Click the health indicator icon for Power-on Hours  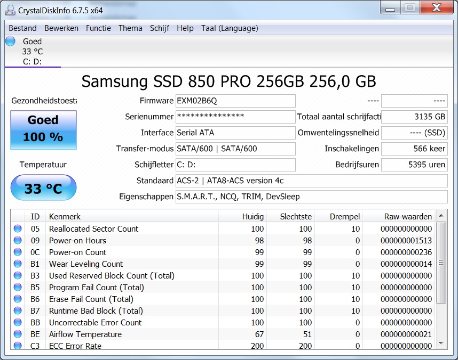tap(17, 240)
